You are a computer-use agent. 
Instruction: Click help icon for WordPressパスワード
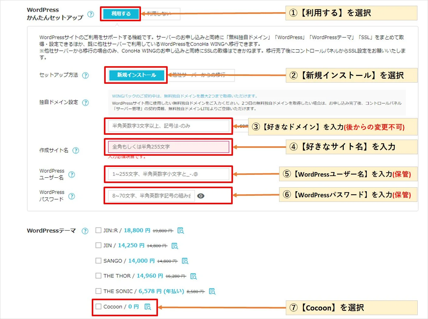[x=71, y=196]
